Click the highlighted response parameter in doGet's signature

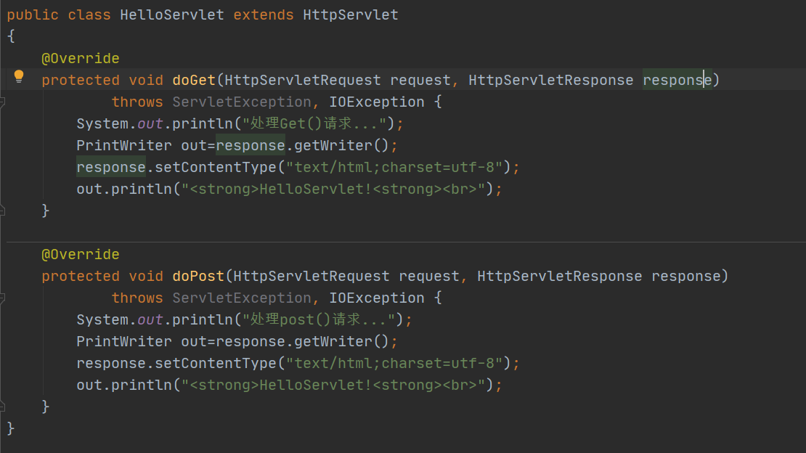pos(677,80)
